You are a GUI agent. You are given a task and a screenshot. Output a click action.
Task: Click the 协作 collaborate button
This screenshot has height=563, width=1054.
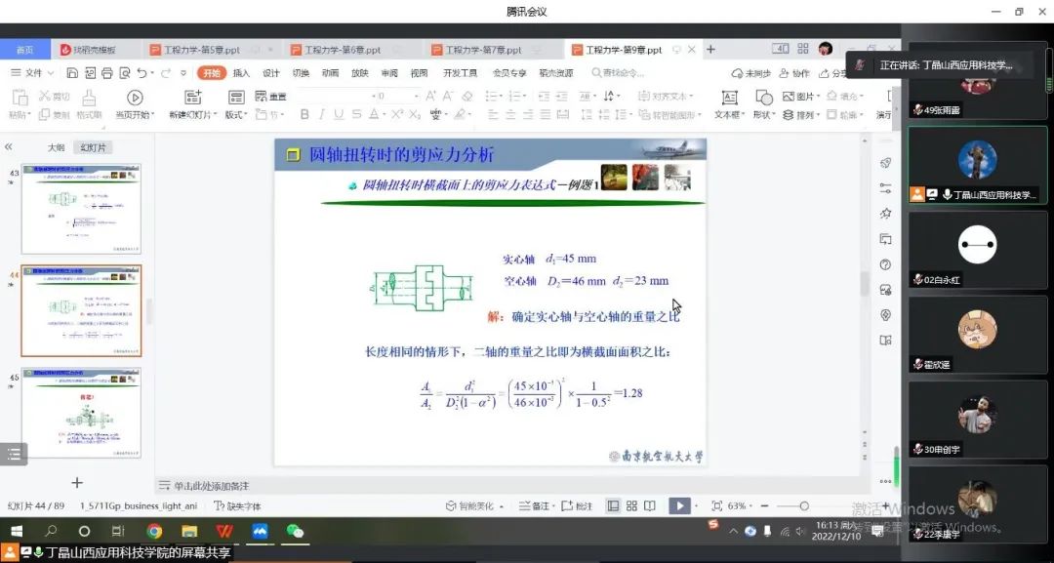[793, 73]
